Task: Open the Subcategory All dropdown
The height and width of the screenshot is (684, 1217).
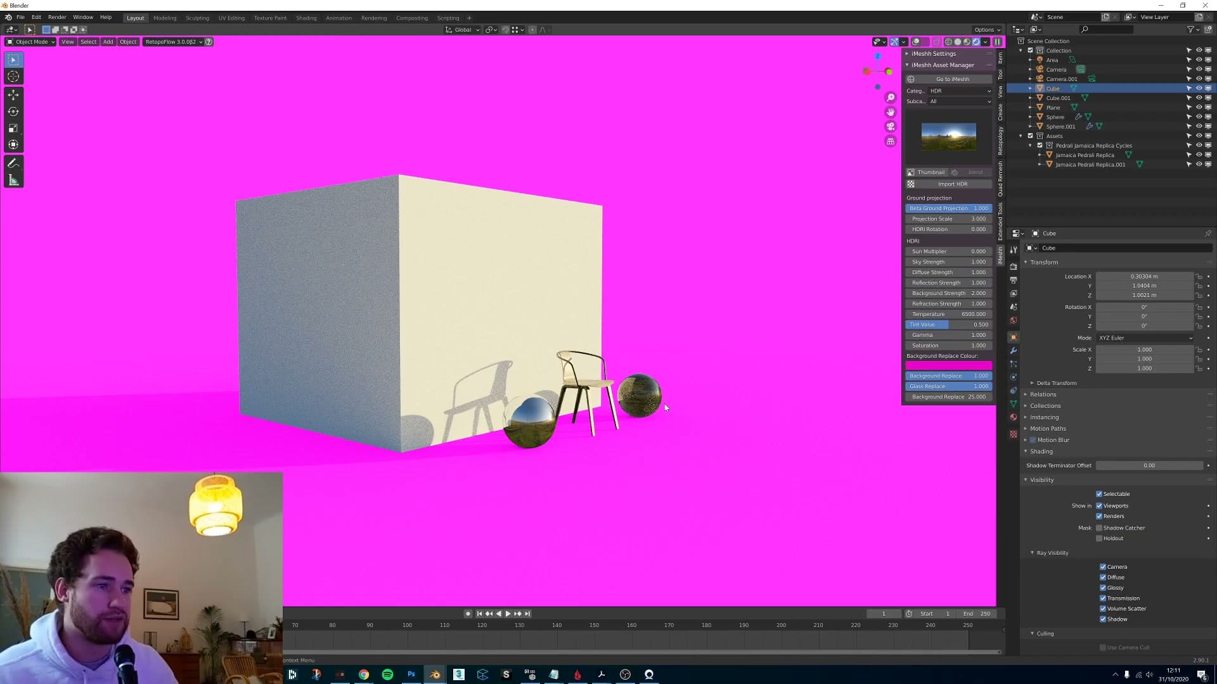Action: click(960, 101)
